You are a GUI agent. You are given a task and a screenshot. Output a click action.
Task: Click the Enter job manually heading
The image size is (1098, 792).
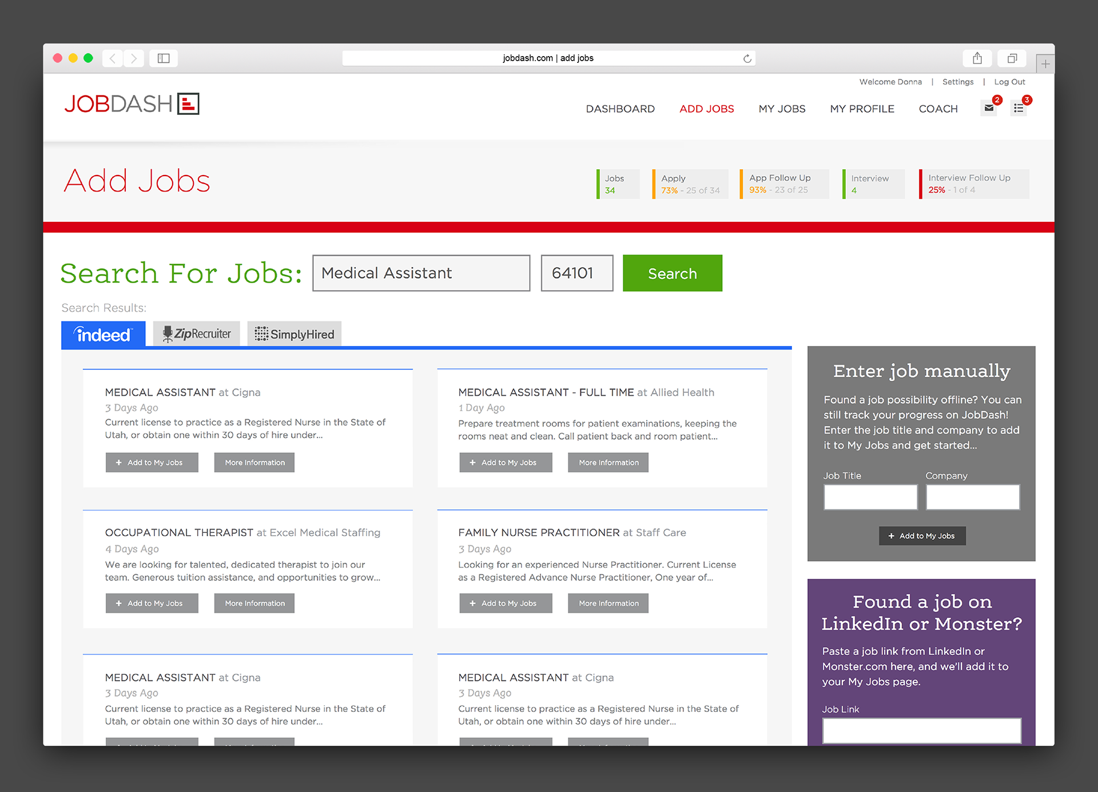[x=921, y=371]
